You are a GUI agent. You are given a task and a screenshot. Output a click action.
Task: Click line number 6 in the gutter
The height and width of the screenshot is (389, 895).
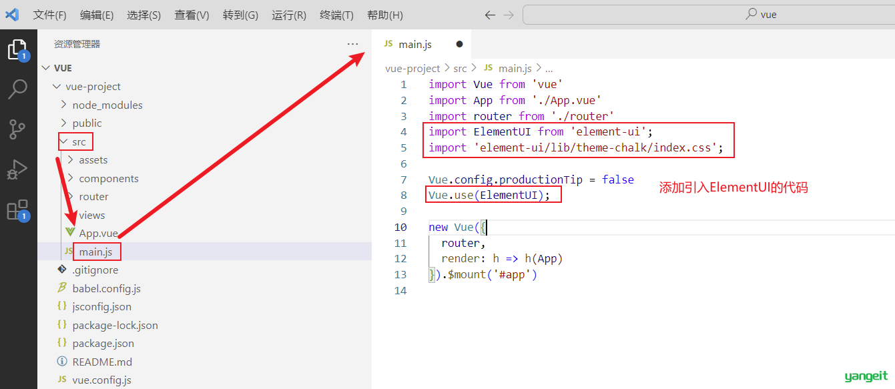pyautogui.click(x=403, y=163)
